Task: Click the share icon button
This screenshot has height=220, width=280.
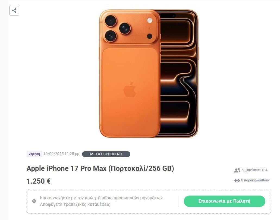Action: coord(14,11)
